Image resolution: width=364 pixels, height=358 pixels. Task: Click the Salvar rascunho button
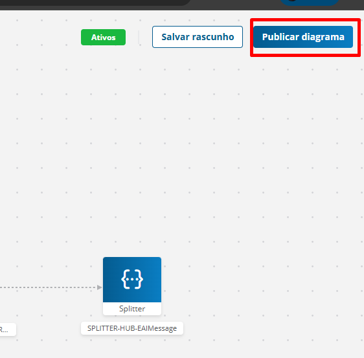198,37
